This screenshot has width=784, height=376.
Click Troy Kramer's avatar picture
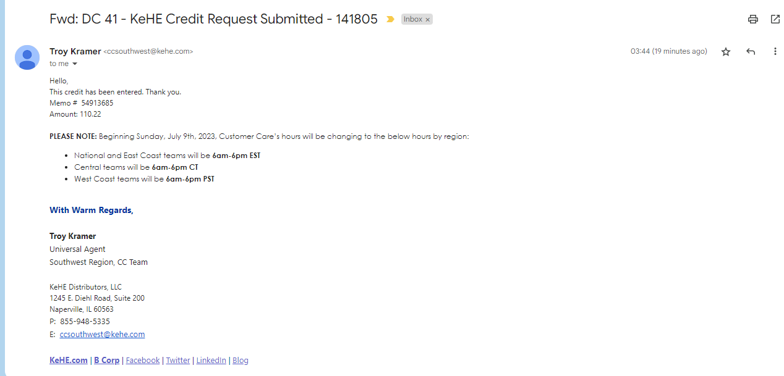pyautogui.click(x=27, y=57)
